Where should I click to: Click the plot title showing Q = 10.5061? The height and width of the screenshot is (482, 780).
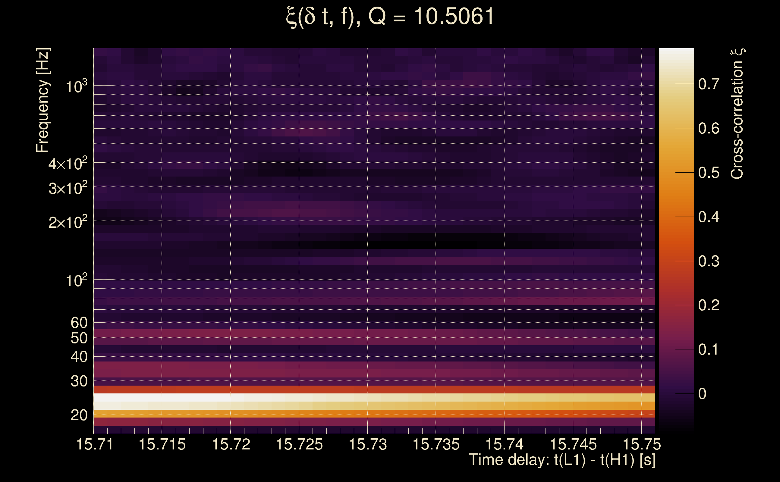(390, 17)
